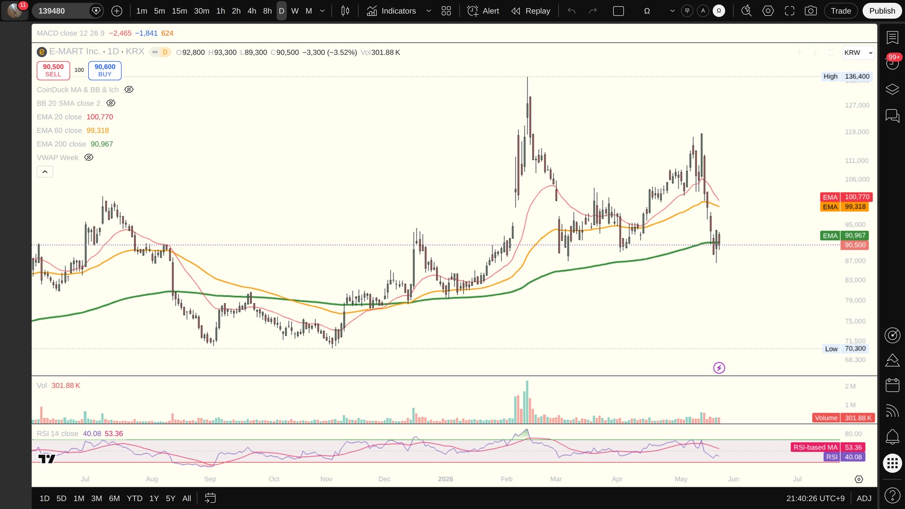The width and height of the screenshot is (905, 509).
Task: Open the calendar panel icon
Action: click(x=893, y=385)
